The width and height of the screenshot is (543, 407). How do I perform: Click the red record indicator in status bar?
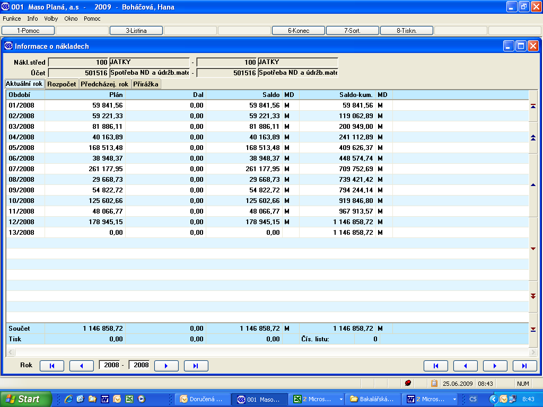click(408, 383)
